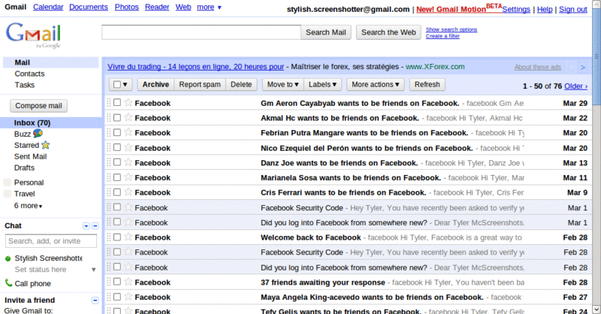Image resolution: width=601 pixels, height=314 pixels.
Task: Go to Older messages link
Action: click(x=575, y=86)
